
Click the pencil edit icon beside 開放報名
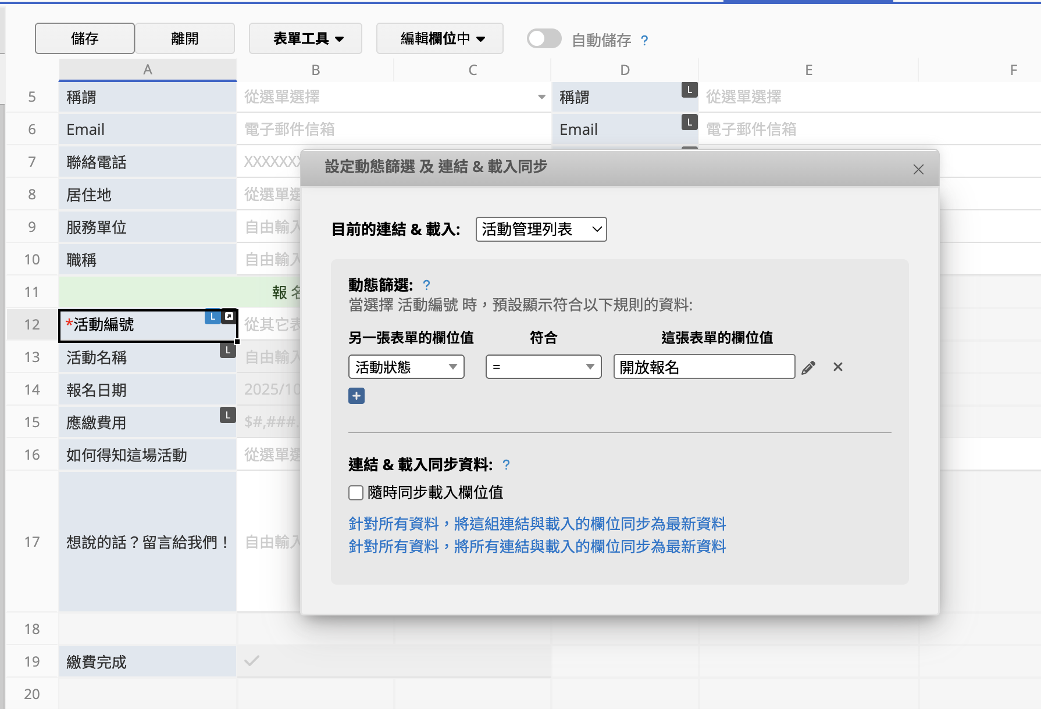(808, 367)
